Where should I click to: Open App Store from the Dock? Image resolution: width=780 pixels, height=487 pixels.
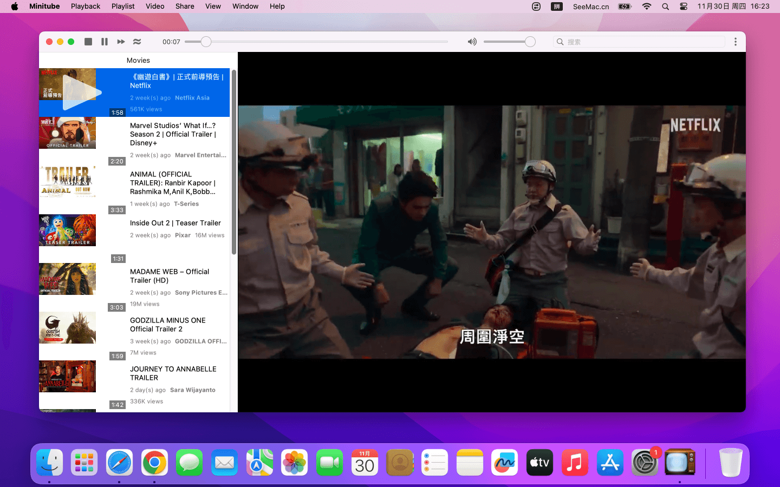610,463
